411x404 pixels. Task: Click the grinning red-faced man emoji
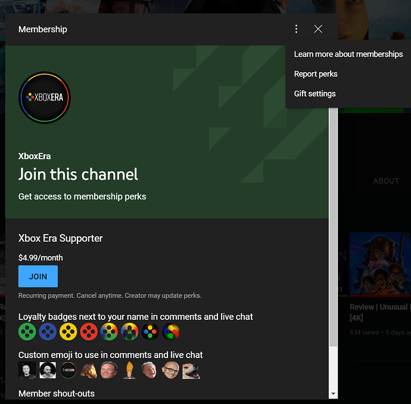[109, 370]
